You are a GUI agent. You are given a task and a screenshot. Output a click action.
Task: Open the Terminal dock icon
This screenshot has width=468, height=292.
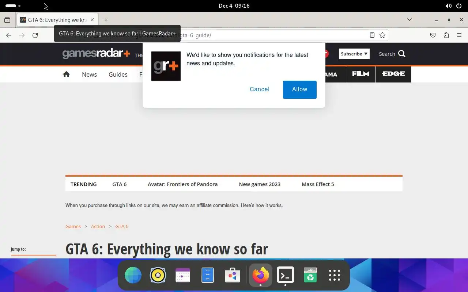286,275
